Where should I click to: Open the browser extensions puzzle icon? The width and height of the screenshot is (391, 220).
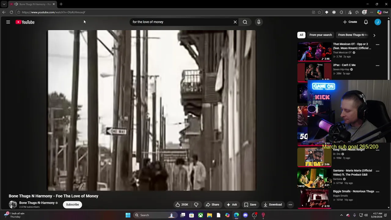click(341, 12)
